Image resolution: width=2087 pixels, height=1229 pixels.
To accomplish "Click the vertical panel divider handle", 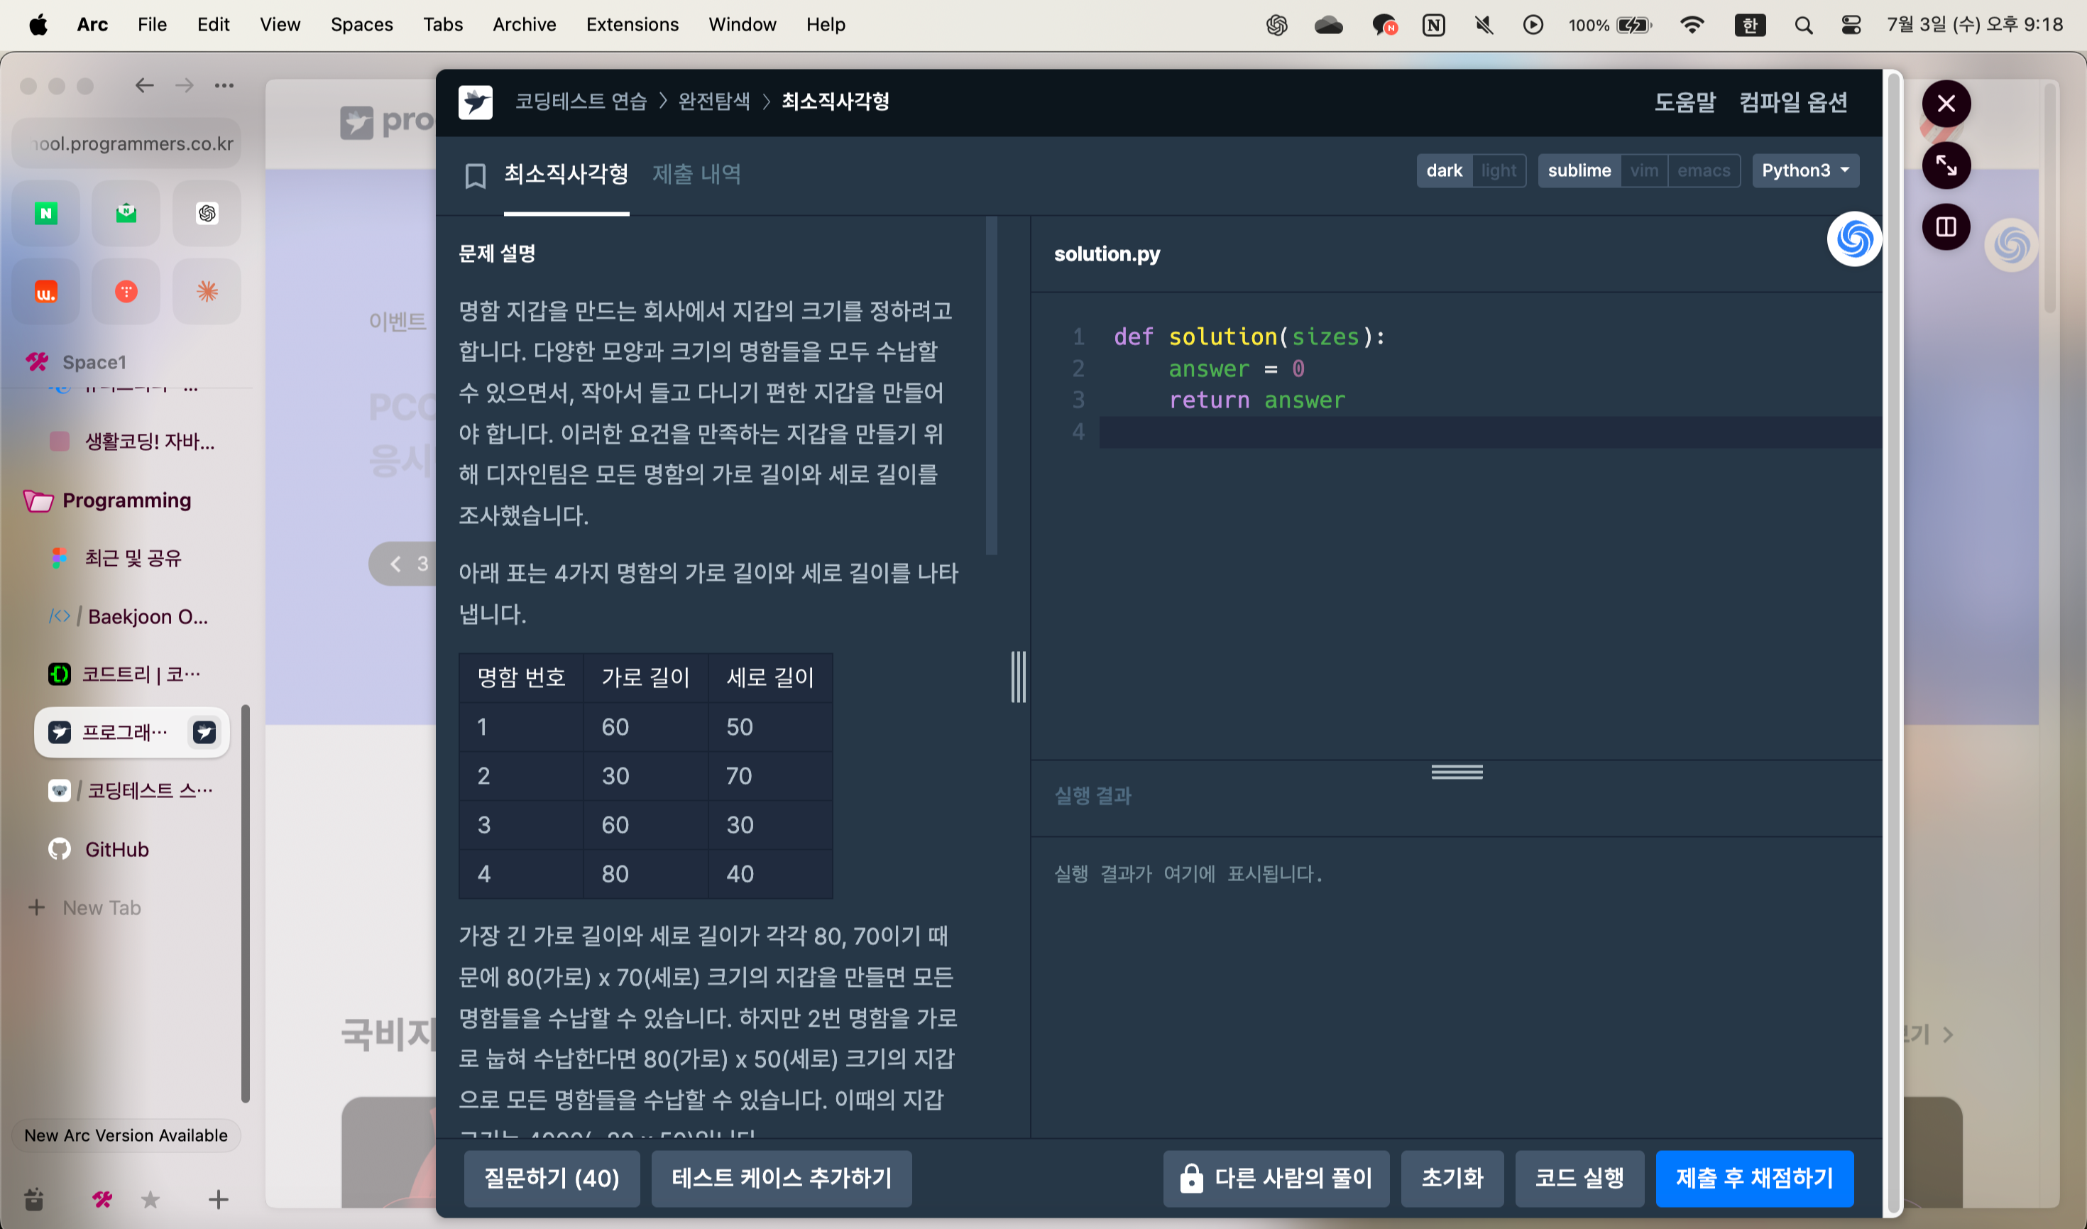I will pos(1018,677).
